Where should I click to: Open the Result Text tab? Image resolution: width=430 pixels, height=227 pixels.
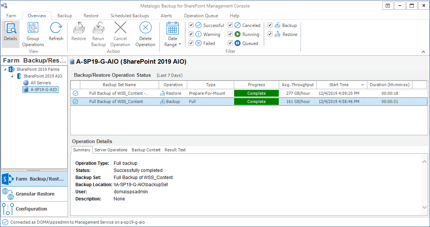click(175, 150)
